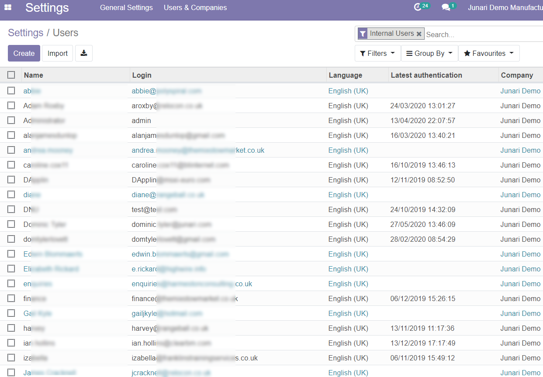Open the Users & Companies menu
This screenshot has width=543, height=377.
point(195,7)
